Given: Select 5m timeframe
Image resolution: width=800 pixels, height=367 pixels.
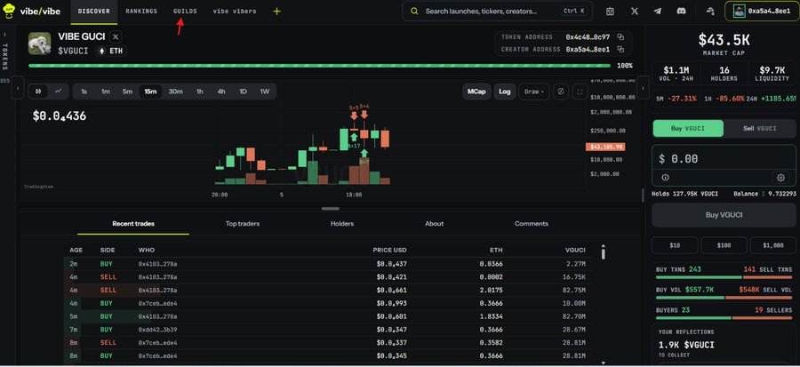Looking at the screenshot, I should tap(127, 92).
